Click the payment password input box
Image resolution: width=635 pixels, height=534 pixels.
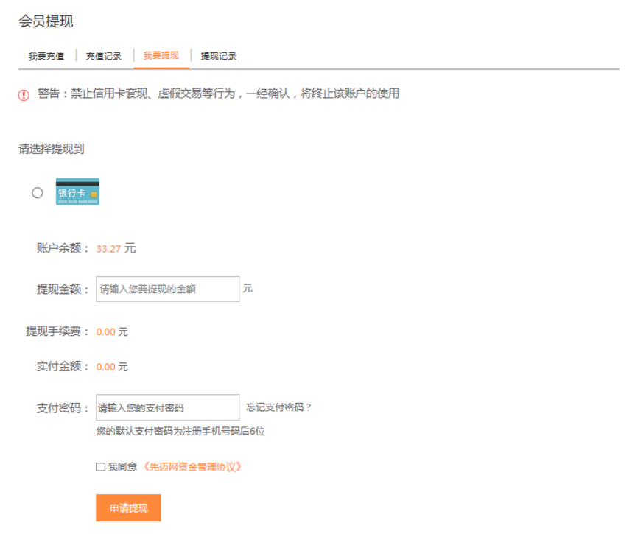pyautogui.click(x=167, y=407)
